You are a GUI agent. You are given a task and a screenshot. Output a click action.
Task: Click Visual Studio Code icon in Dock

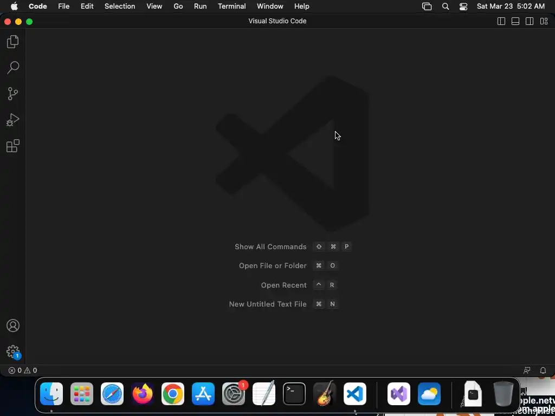[355, 394]
